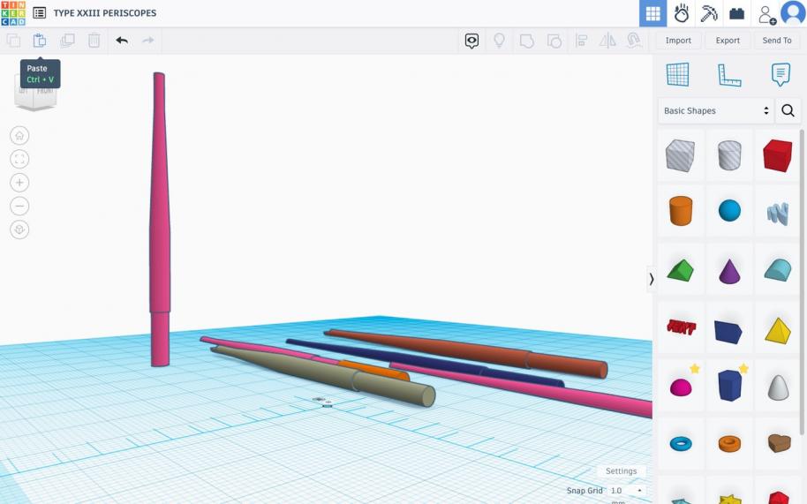Switch to the Bricks view tab
The width and height of the screenshot is (807, 504).
click(x=736, y=13)
